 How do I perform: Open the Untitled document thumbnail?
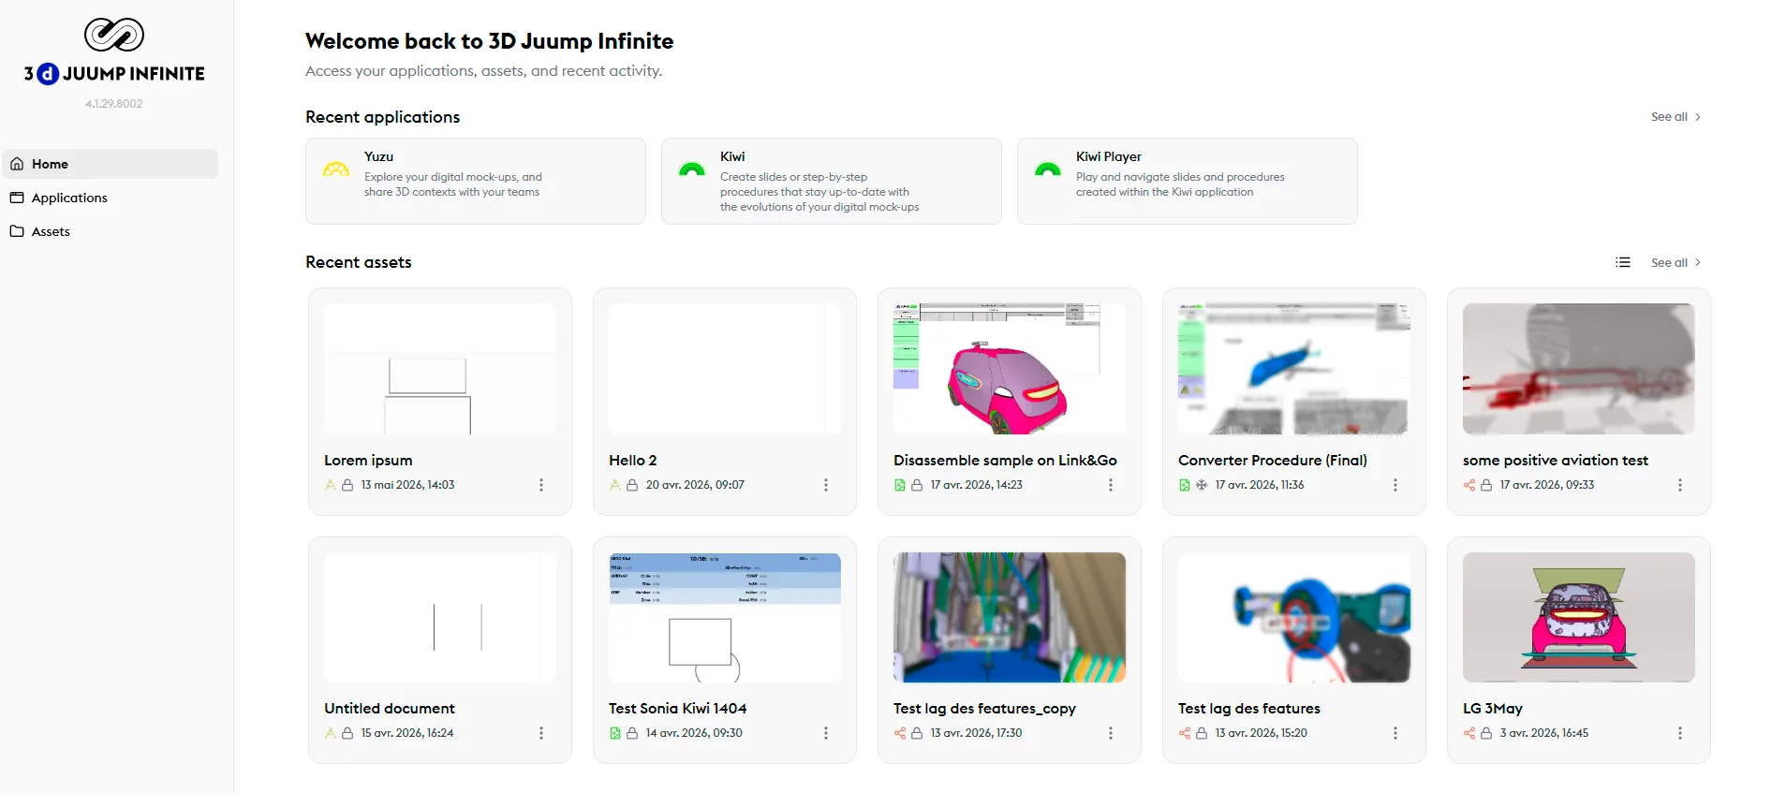tap(440, 617)
